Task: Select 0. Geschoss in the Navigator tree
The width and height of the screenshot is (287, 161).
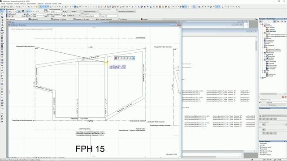Action: (272, 31)
